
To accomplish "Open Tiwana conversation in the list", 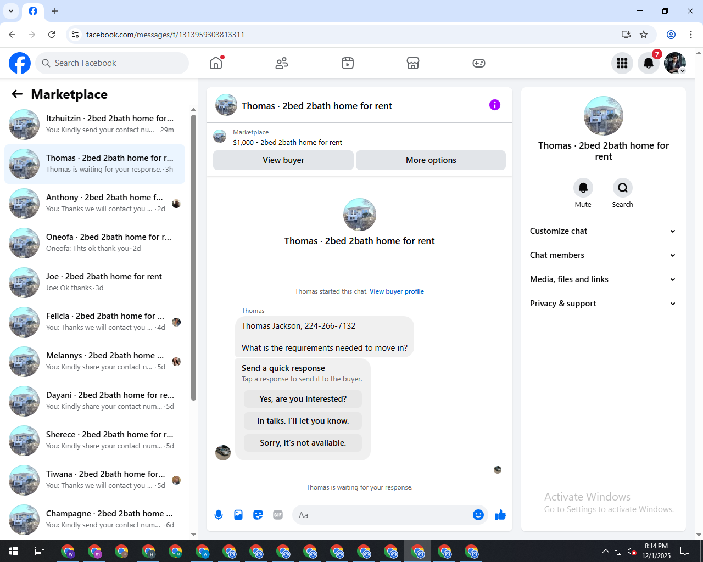I will tap(95, 480).
